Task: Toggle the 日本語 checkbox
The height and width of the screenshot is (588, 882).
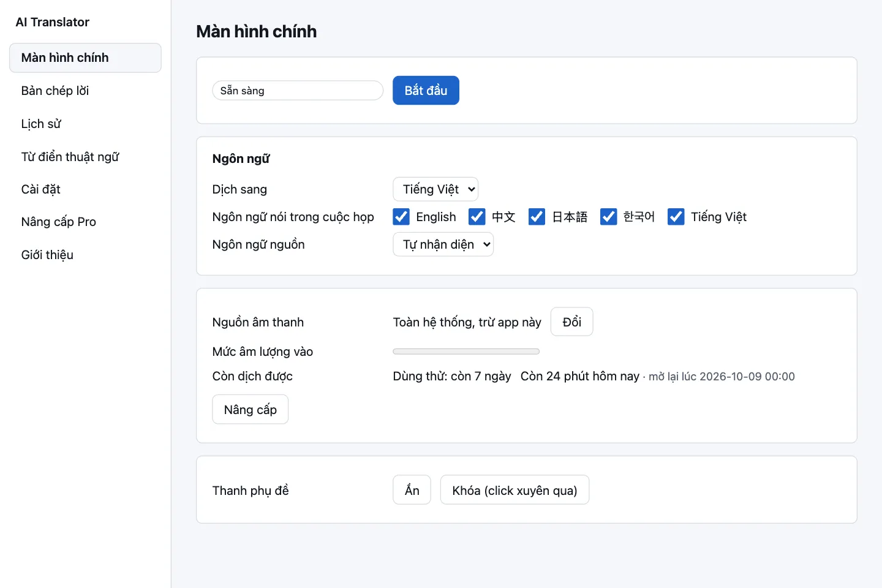Action: 537,217
